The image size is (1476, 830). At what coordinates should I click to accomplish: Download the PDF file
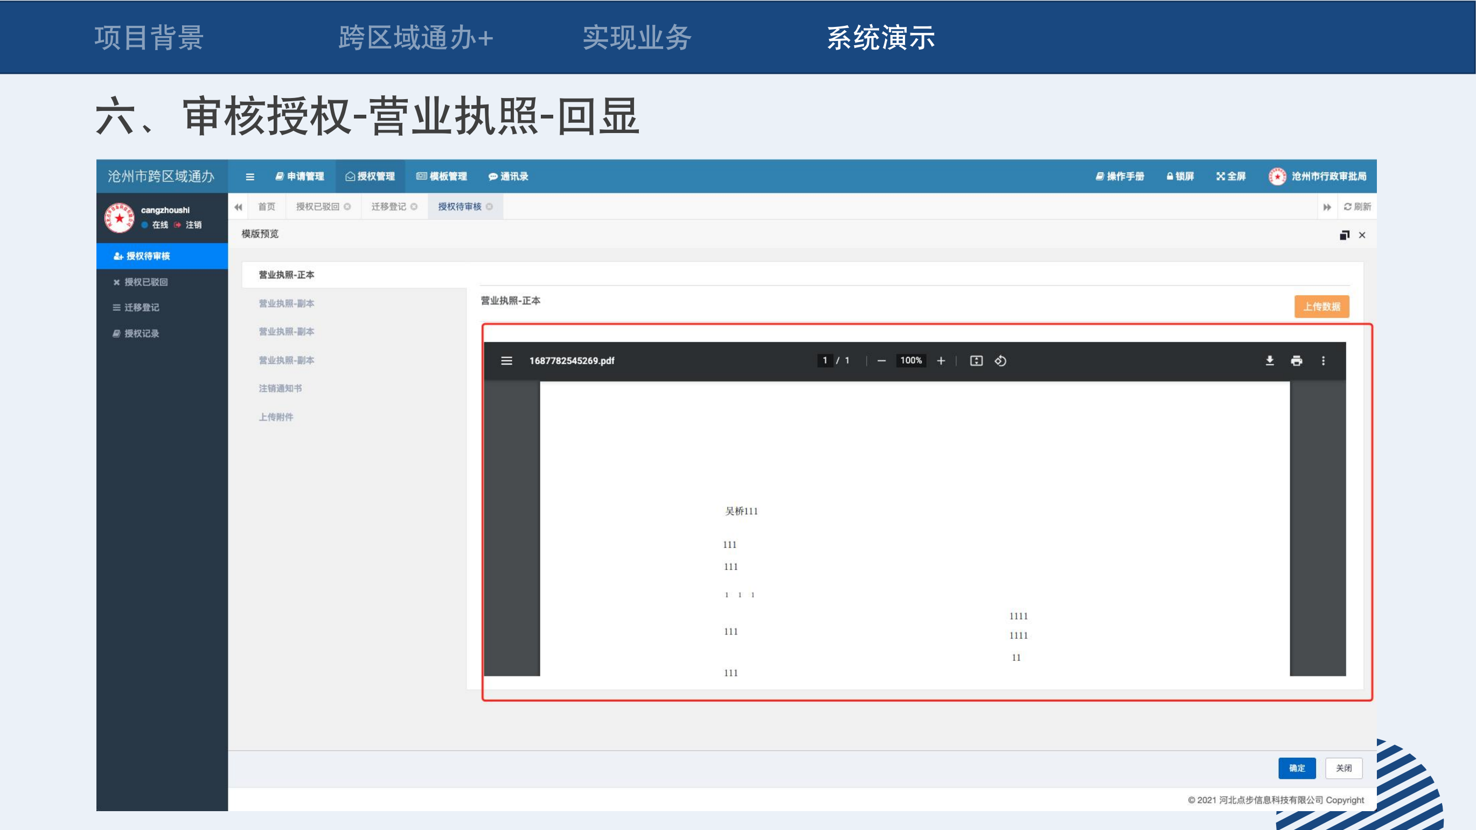[x=1269, y=360]
